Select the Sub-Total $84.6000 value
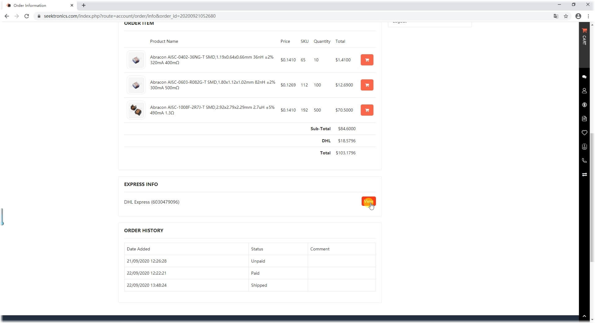The width and height of the screenshot is (595, 323). pos(347,129)
